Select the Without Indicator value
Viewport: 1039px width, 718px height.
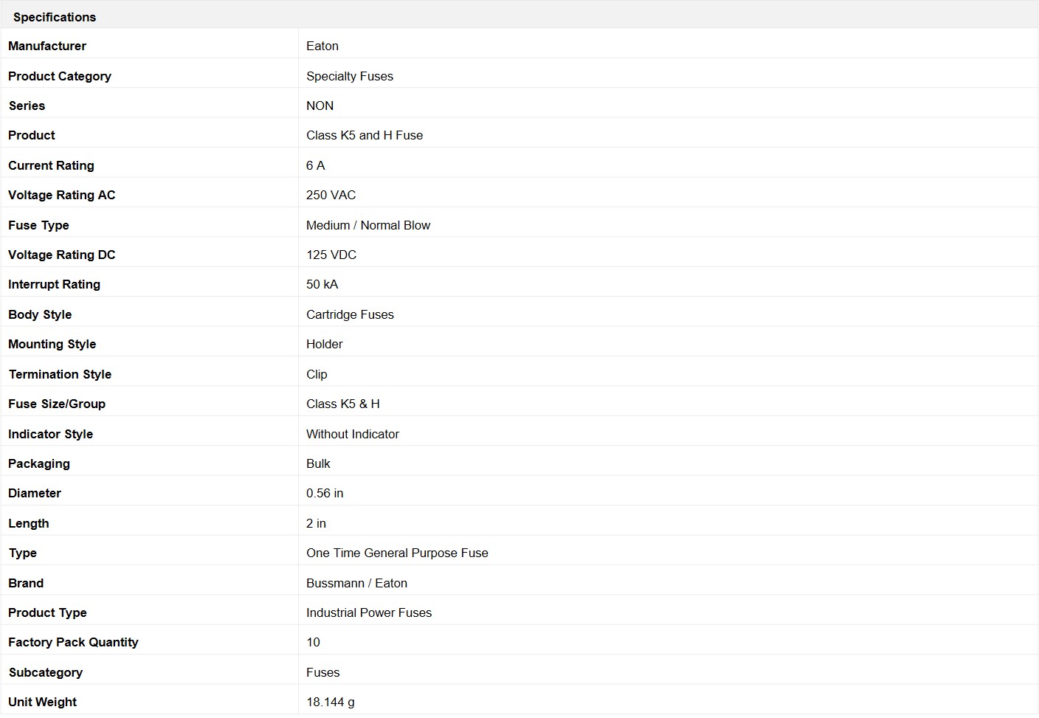(353, 434)
